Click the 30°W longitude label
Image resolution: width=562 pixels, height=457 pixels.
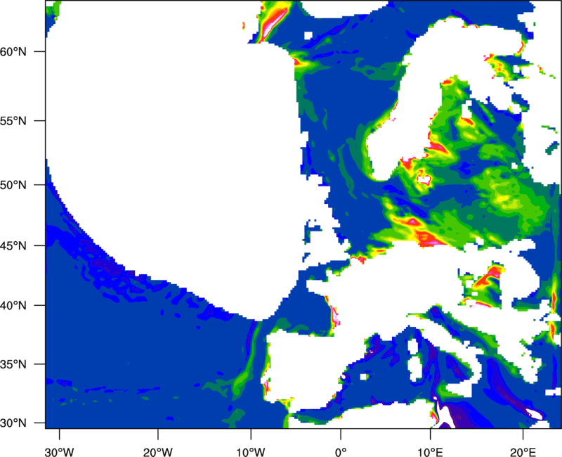point(59,452)
